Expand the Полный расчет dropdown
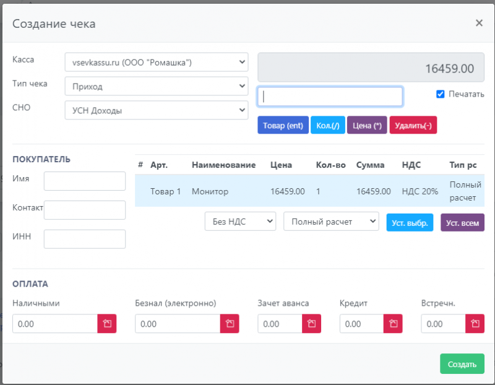 tap(330, 221)
